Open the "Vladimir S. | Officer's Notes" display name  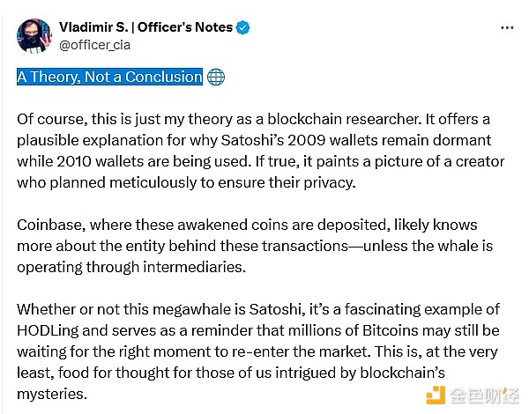point(145,27)
